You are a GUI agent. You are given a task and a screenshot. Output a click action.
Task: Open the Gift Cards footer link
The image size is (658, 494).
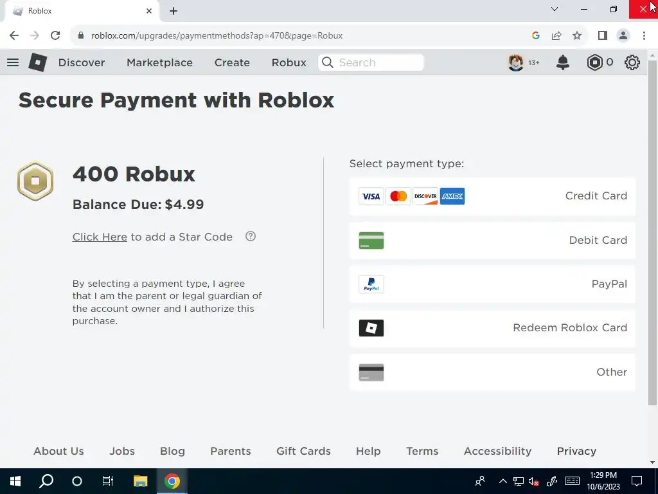303,451
